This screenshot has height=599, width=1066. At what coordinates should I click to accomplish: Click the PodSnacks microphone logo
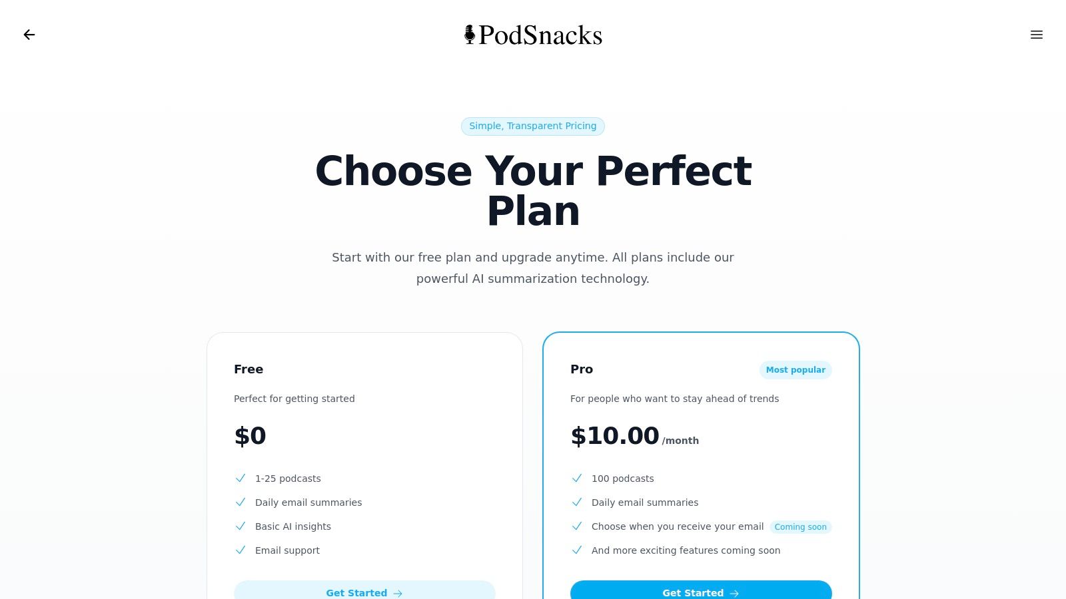coord(469,34)
